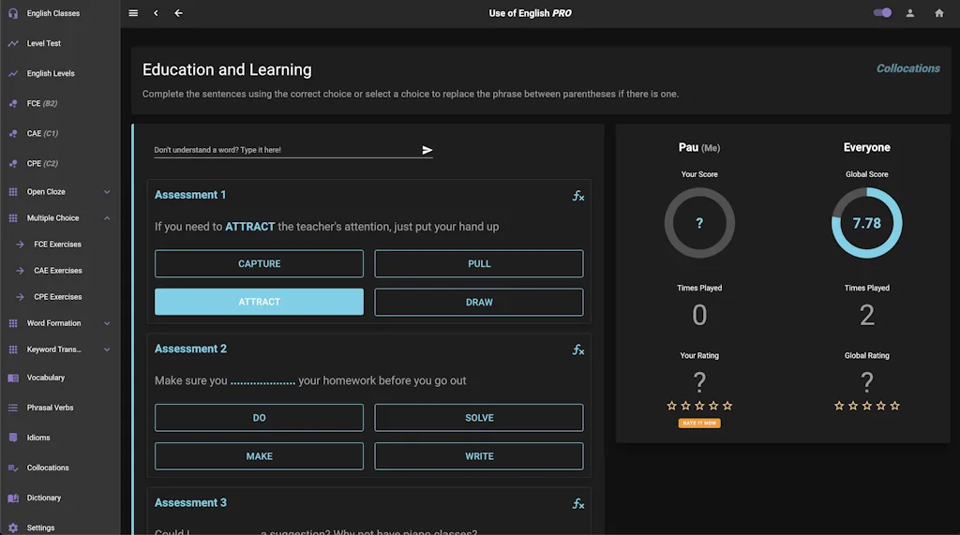This screenshot has height=535, width=960.
Task: Select CAPTURE answer in Assessment 1
Action: click(x=259, y=264)
